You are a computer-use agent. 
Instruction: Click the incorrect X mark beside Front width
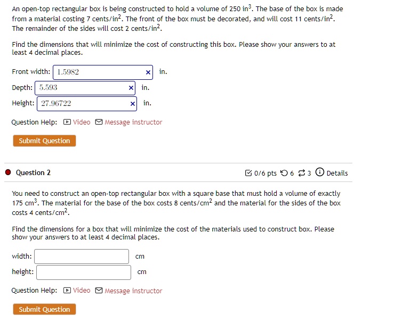[148, 72]
